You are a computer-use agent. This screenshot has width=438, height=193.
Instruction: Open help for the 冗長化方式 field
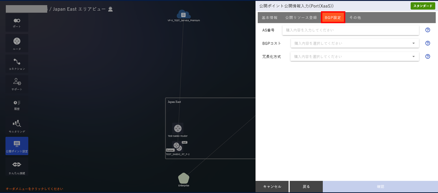[x=427, y=56]
